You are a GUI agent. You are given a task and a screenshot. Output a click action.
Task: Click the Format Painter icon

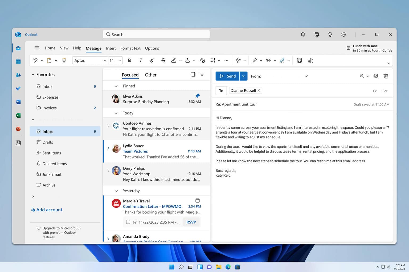(x=64, y=60)
